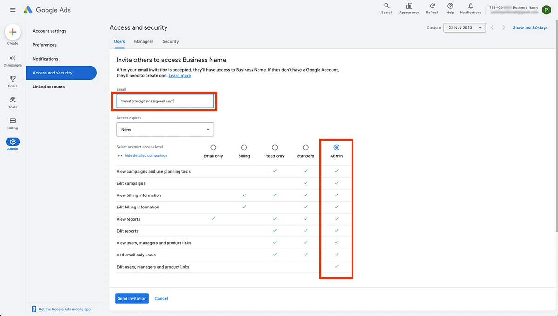The height and width of the screenshot is (316, 558).
Task: Click 'View billing information' row label
Action: pos(139,195)
